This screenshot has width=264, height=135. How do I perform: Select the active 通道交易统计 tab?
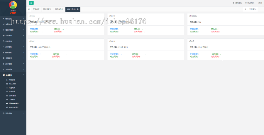[x=73, y=9]
